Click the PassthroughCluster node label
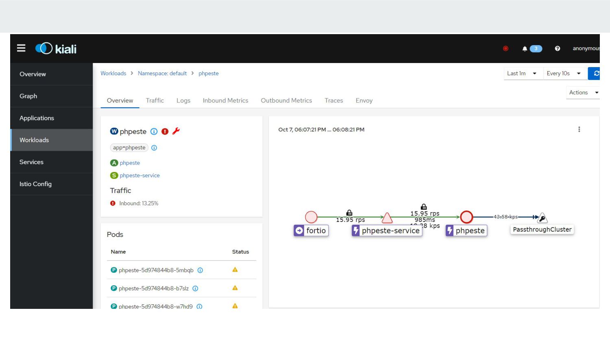Screen dimensions: 610x343 pos(542,230)
